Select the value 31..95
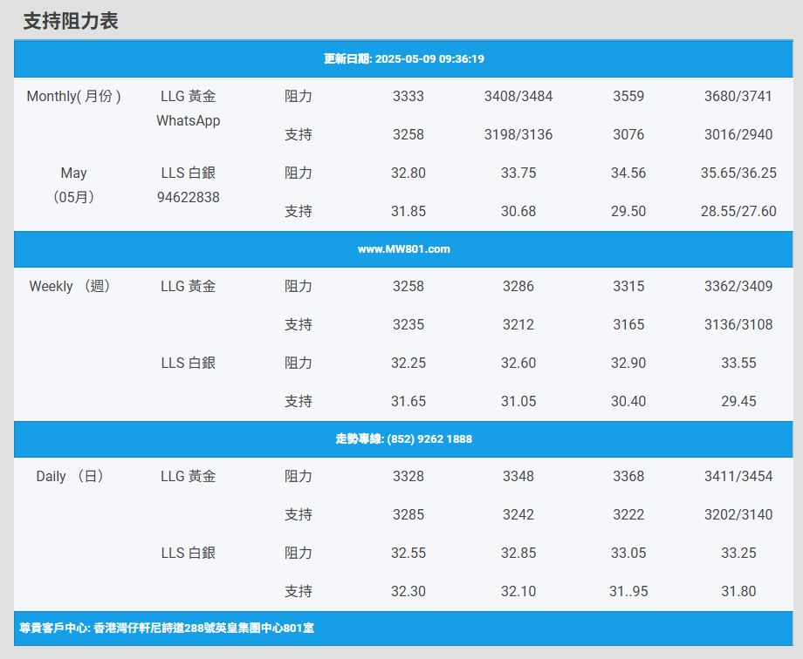This screenshot has height=659, width=803. point(628,592)
